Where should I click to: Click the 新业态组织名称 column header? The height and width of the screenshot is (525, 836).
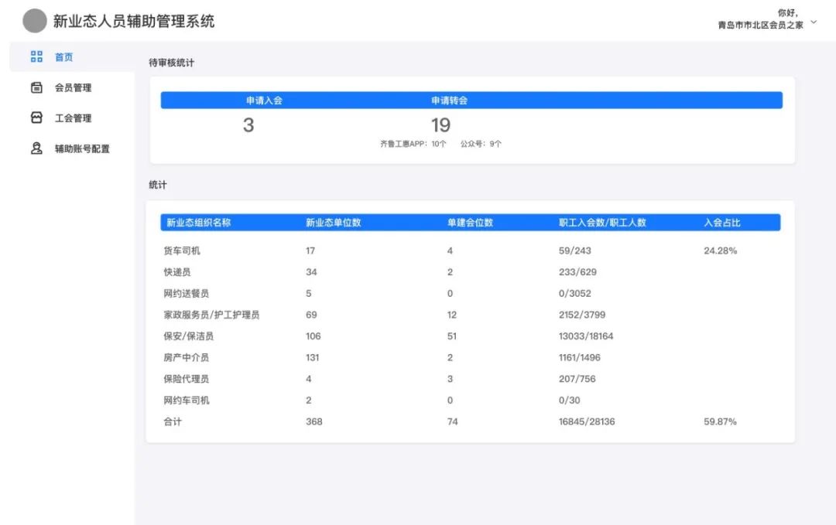(198, 223)
